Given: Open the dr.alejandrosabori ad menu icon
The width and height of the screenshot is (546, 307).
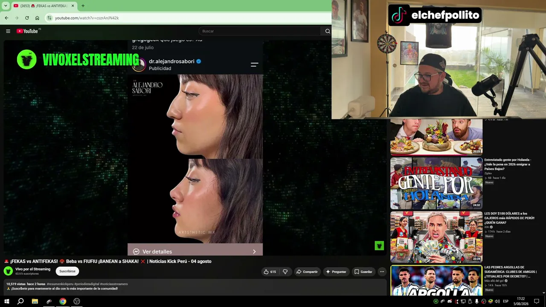Looking at the screenshot, I should coord(254,64).
